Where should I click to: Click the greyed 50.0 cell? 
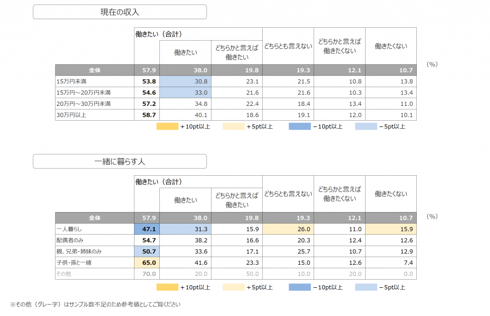point(237,274)
